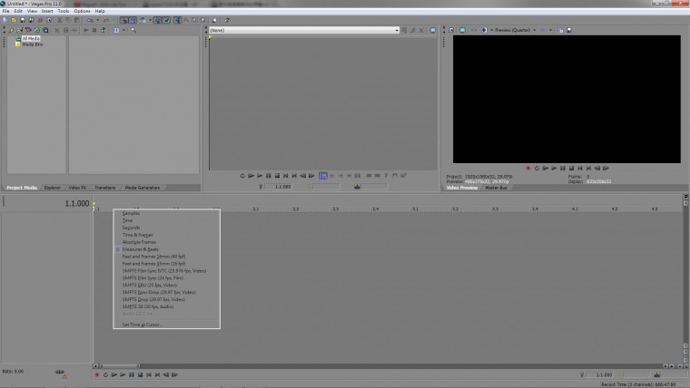Click the Rate scrub control slider
The image size is (690, 388).
pyautogui.click(x=60, y=373)
